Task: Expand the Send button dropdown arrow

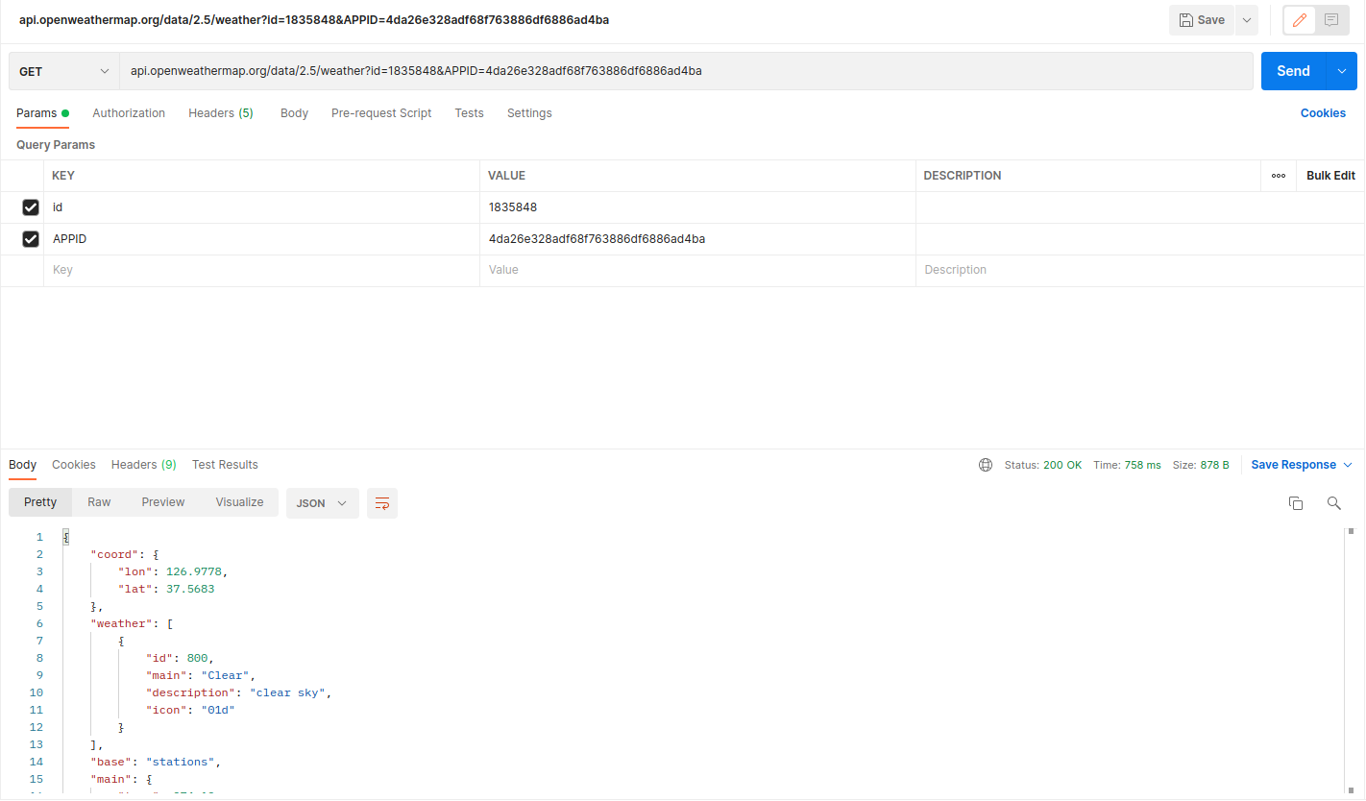Action: [1341, 71]
